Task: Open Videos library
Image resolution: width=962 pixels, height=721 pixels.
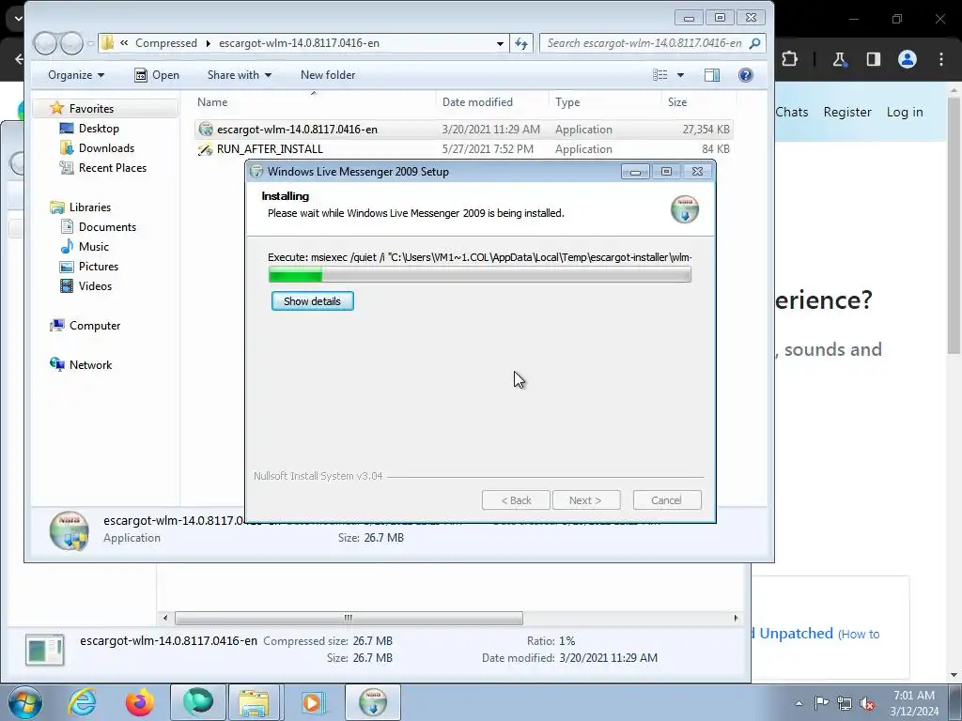Action: (x=95, y=285)
